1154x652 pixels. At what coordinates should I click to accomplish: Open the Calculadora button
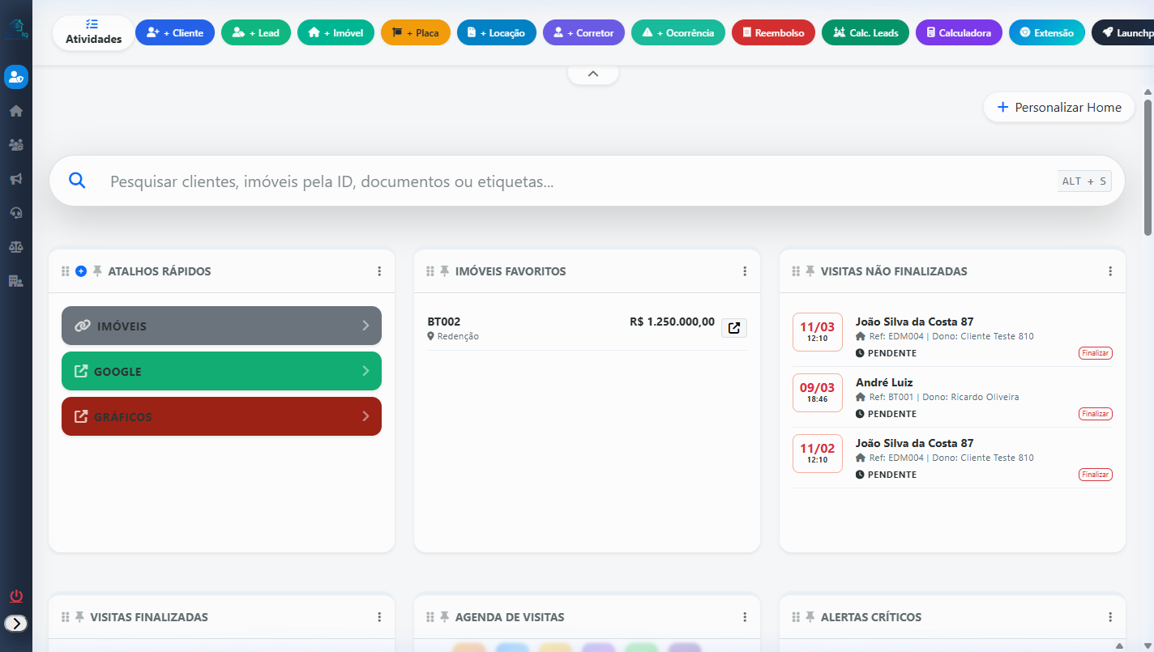[959, 32]
